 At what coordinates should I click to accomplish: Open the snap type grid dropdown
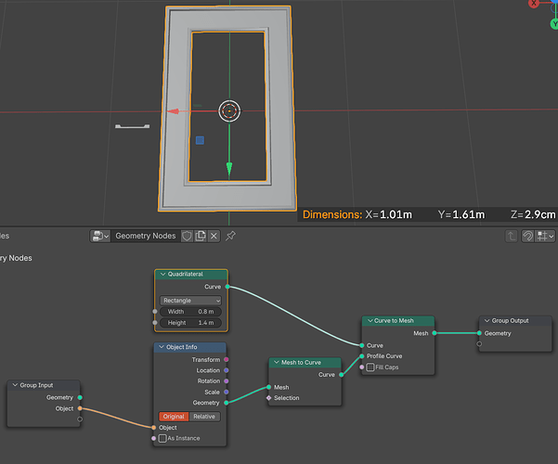click(546, 236)
